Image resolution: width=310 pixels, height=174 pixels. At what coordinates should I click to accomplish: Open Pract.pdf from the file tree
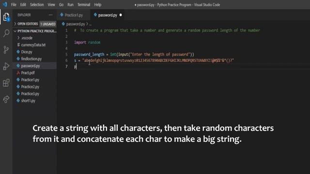(x=28, y=73)
